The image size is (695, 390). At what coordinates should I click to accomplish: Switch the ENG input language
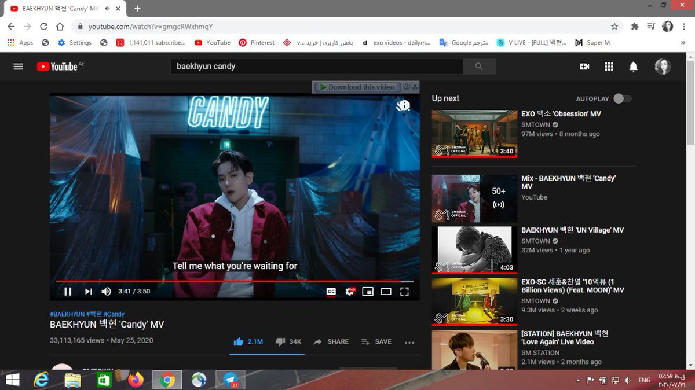(644, 380)
